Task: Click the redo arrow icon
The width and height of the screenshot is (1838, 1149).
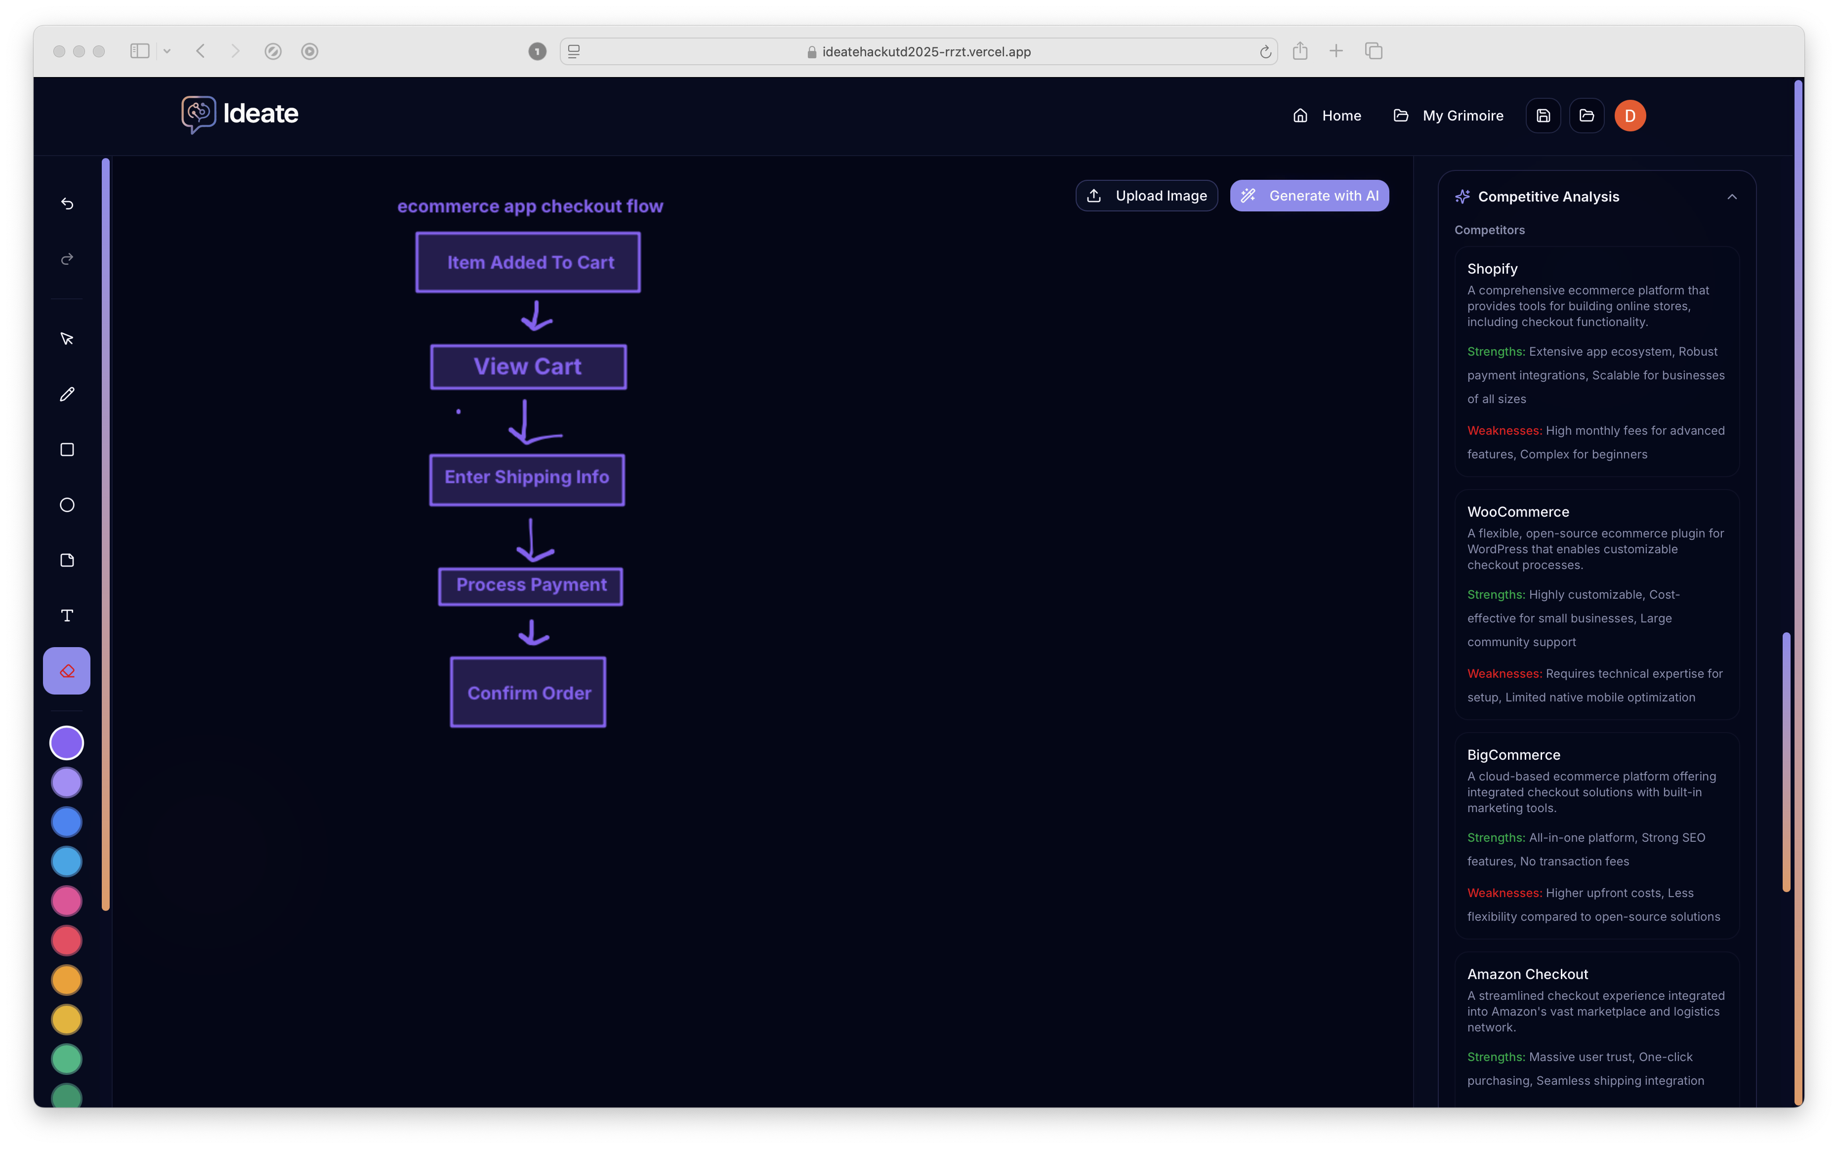Action: coord(67,259)
